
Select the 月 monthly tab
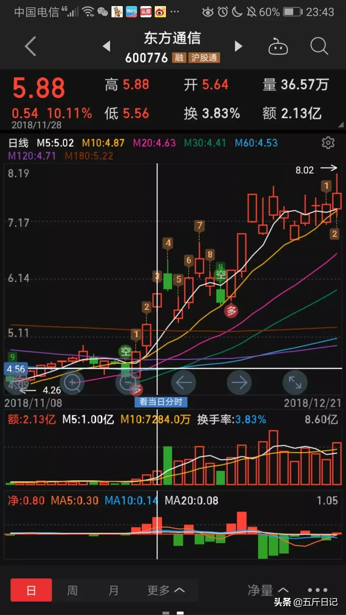pos(113,590)
